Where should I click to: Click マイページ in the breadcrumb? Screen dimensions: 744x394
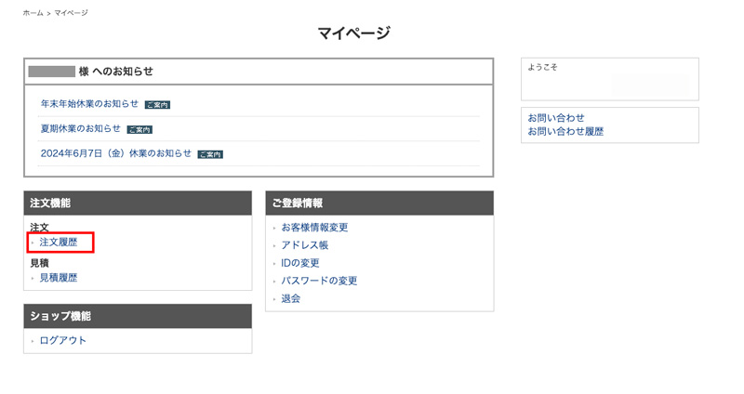coord(71,13)
